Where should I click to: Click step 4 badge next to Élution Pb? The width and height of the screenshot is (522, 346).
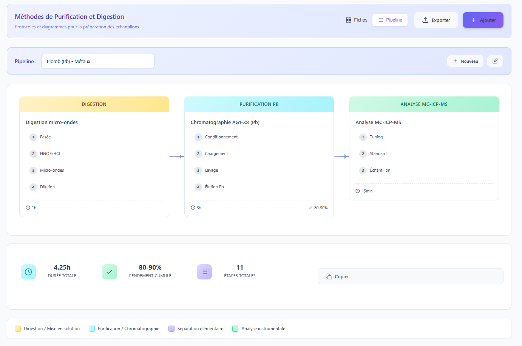click(x=198, y=187)
